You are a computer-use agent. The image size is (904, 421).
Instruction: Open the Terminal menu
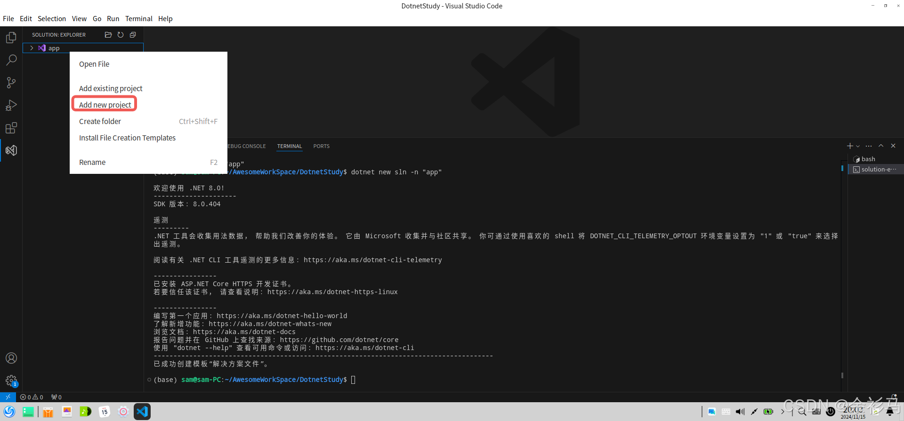point(139,19)
